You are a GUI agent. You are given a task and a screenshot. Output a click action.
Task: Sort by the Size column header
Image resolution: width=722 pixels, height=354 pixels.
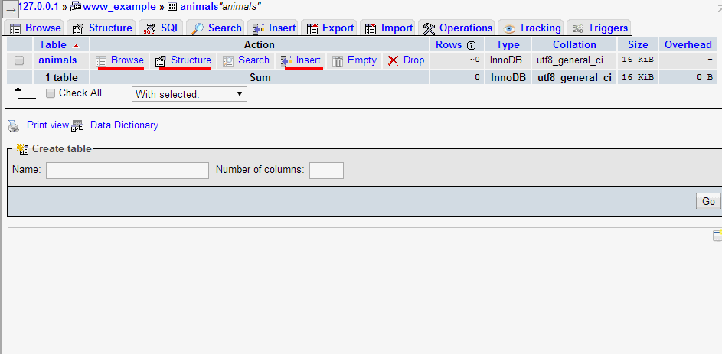coord(638,44)
